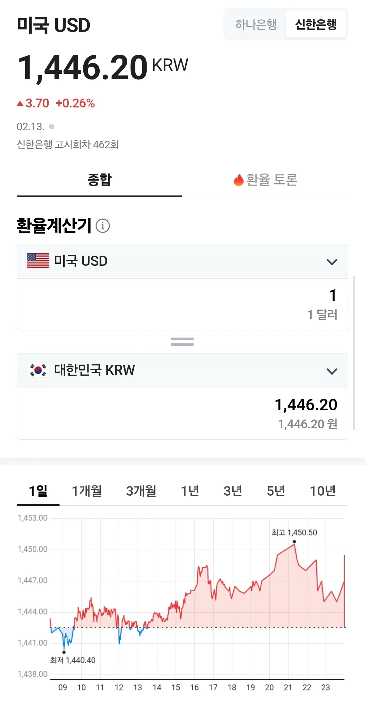The width and height of the screenshot is (366, 702).
Task: Open the exchange calculator info icon
Action: (x=103, y=226)
